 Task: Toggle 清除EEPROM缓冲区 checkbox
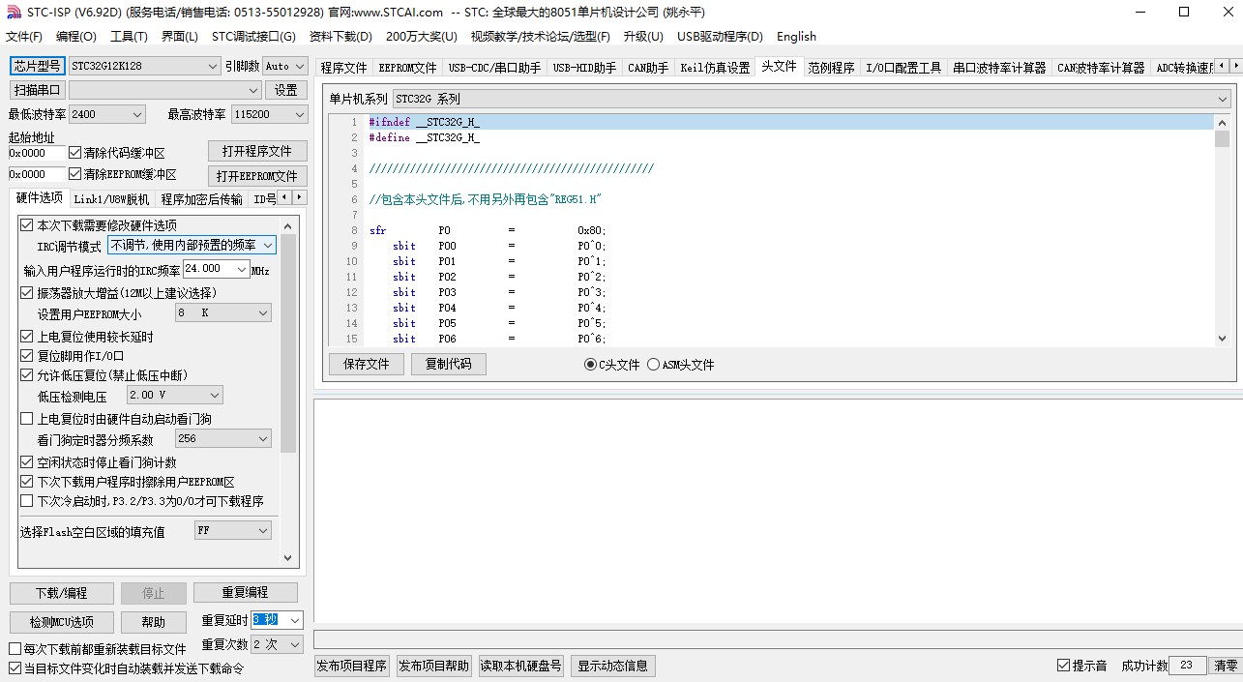[x=74, y=174]
